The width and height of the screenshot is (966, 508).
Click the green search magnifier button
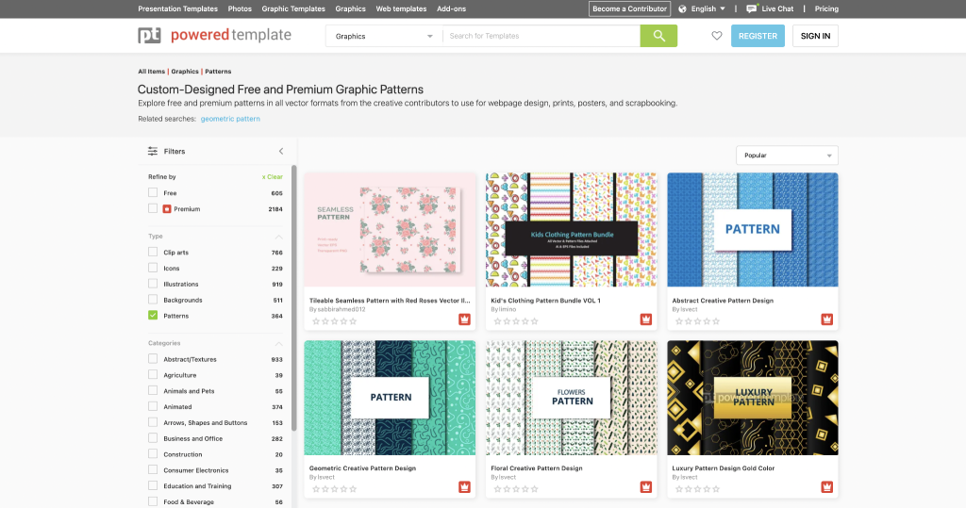pos(658,36)
